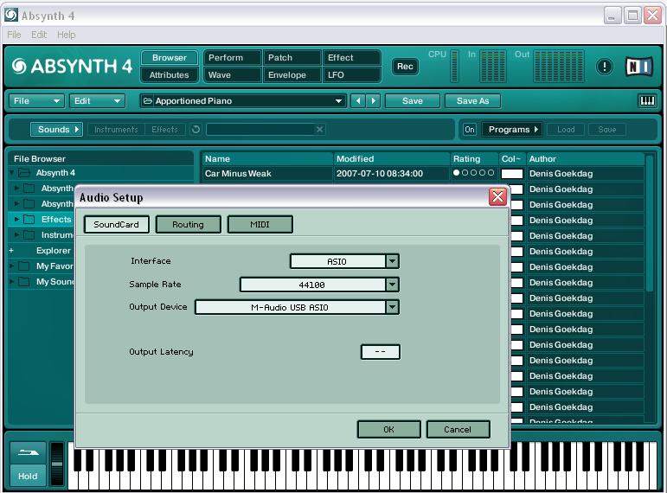
Task: Set Car Minus Weak rating to one star
Action: coord(457,173)
